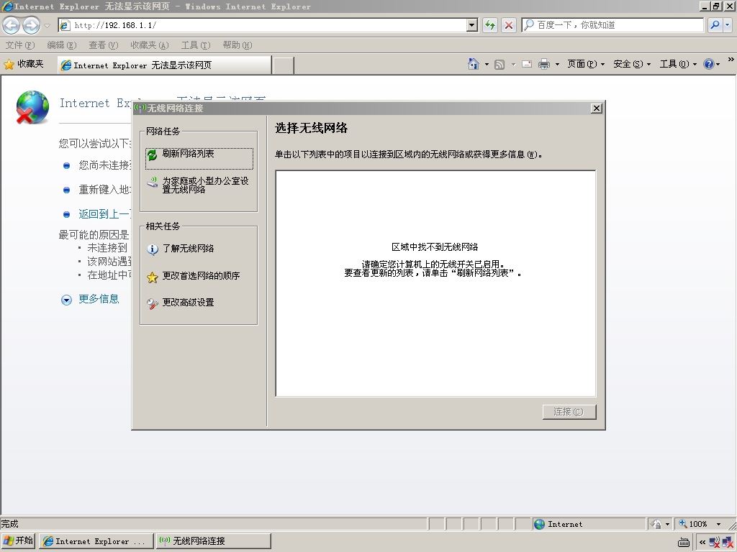The width and height of the screenshot is (737, 552).
Task: Close the 无线网络连接 dialog
Action: (x=597, y=109)
